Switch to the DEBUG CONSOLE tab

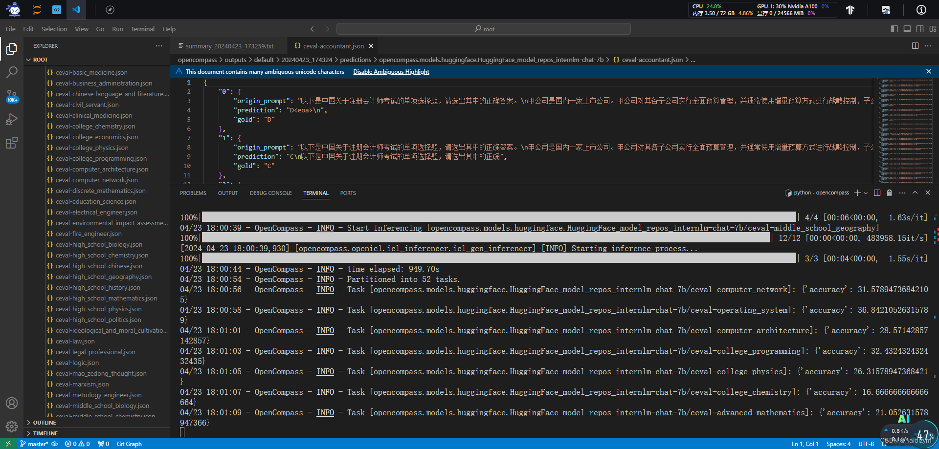(270, 193)
